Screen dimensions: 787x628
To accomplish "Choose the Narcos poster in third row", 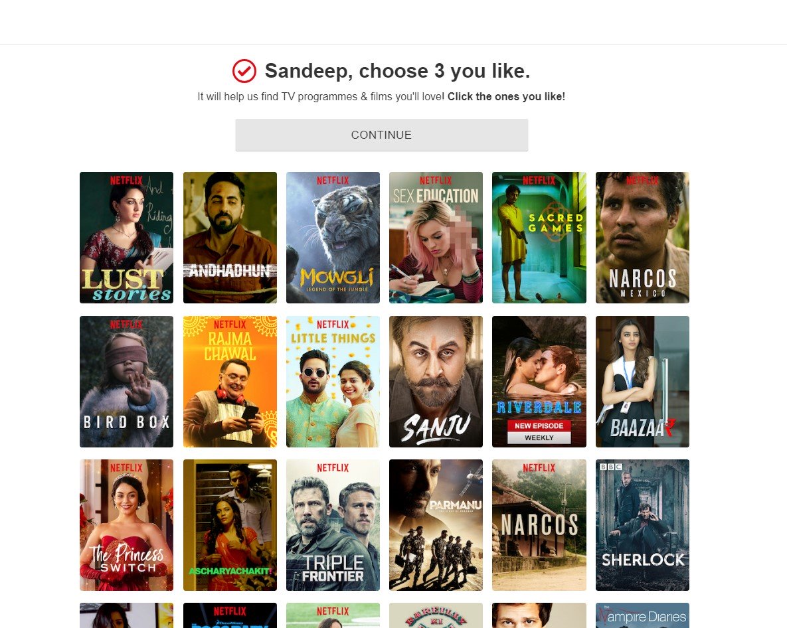I will tap(539, 524).
